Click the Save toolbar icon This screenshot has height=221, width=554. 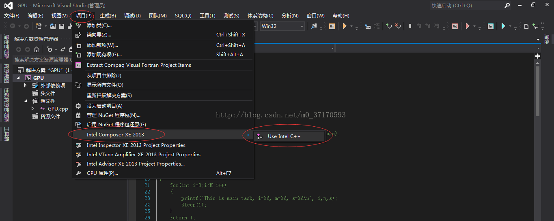pos(62,26)
